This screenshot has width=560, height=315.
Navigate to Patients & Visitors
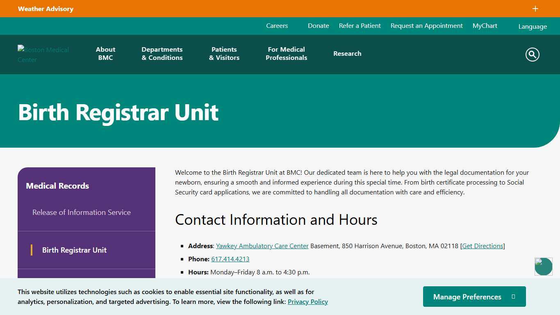tap(224, 54)
